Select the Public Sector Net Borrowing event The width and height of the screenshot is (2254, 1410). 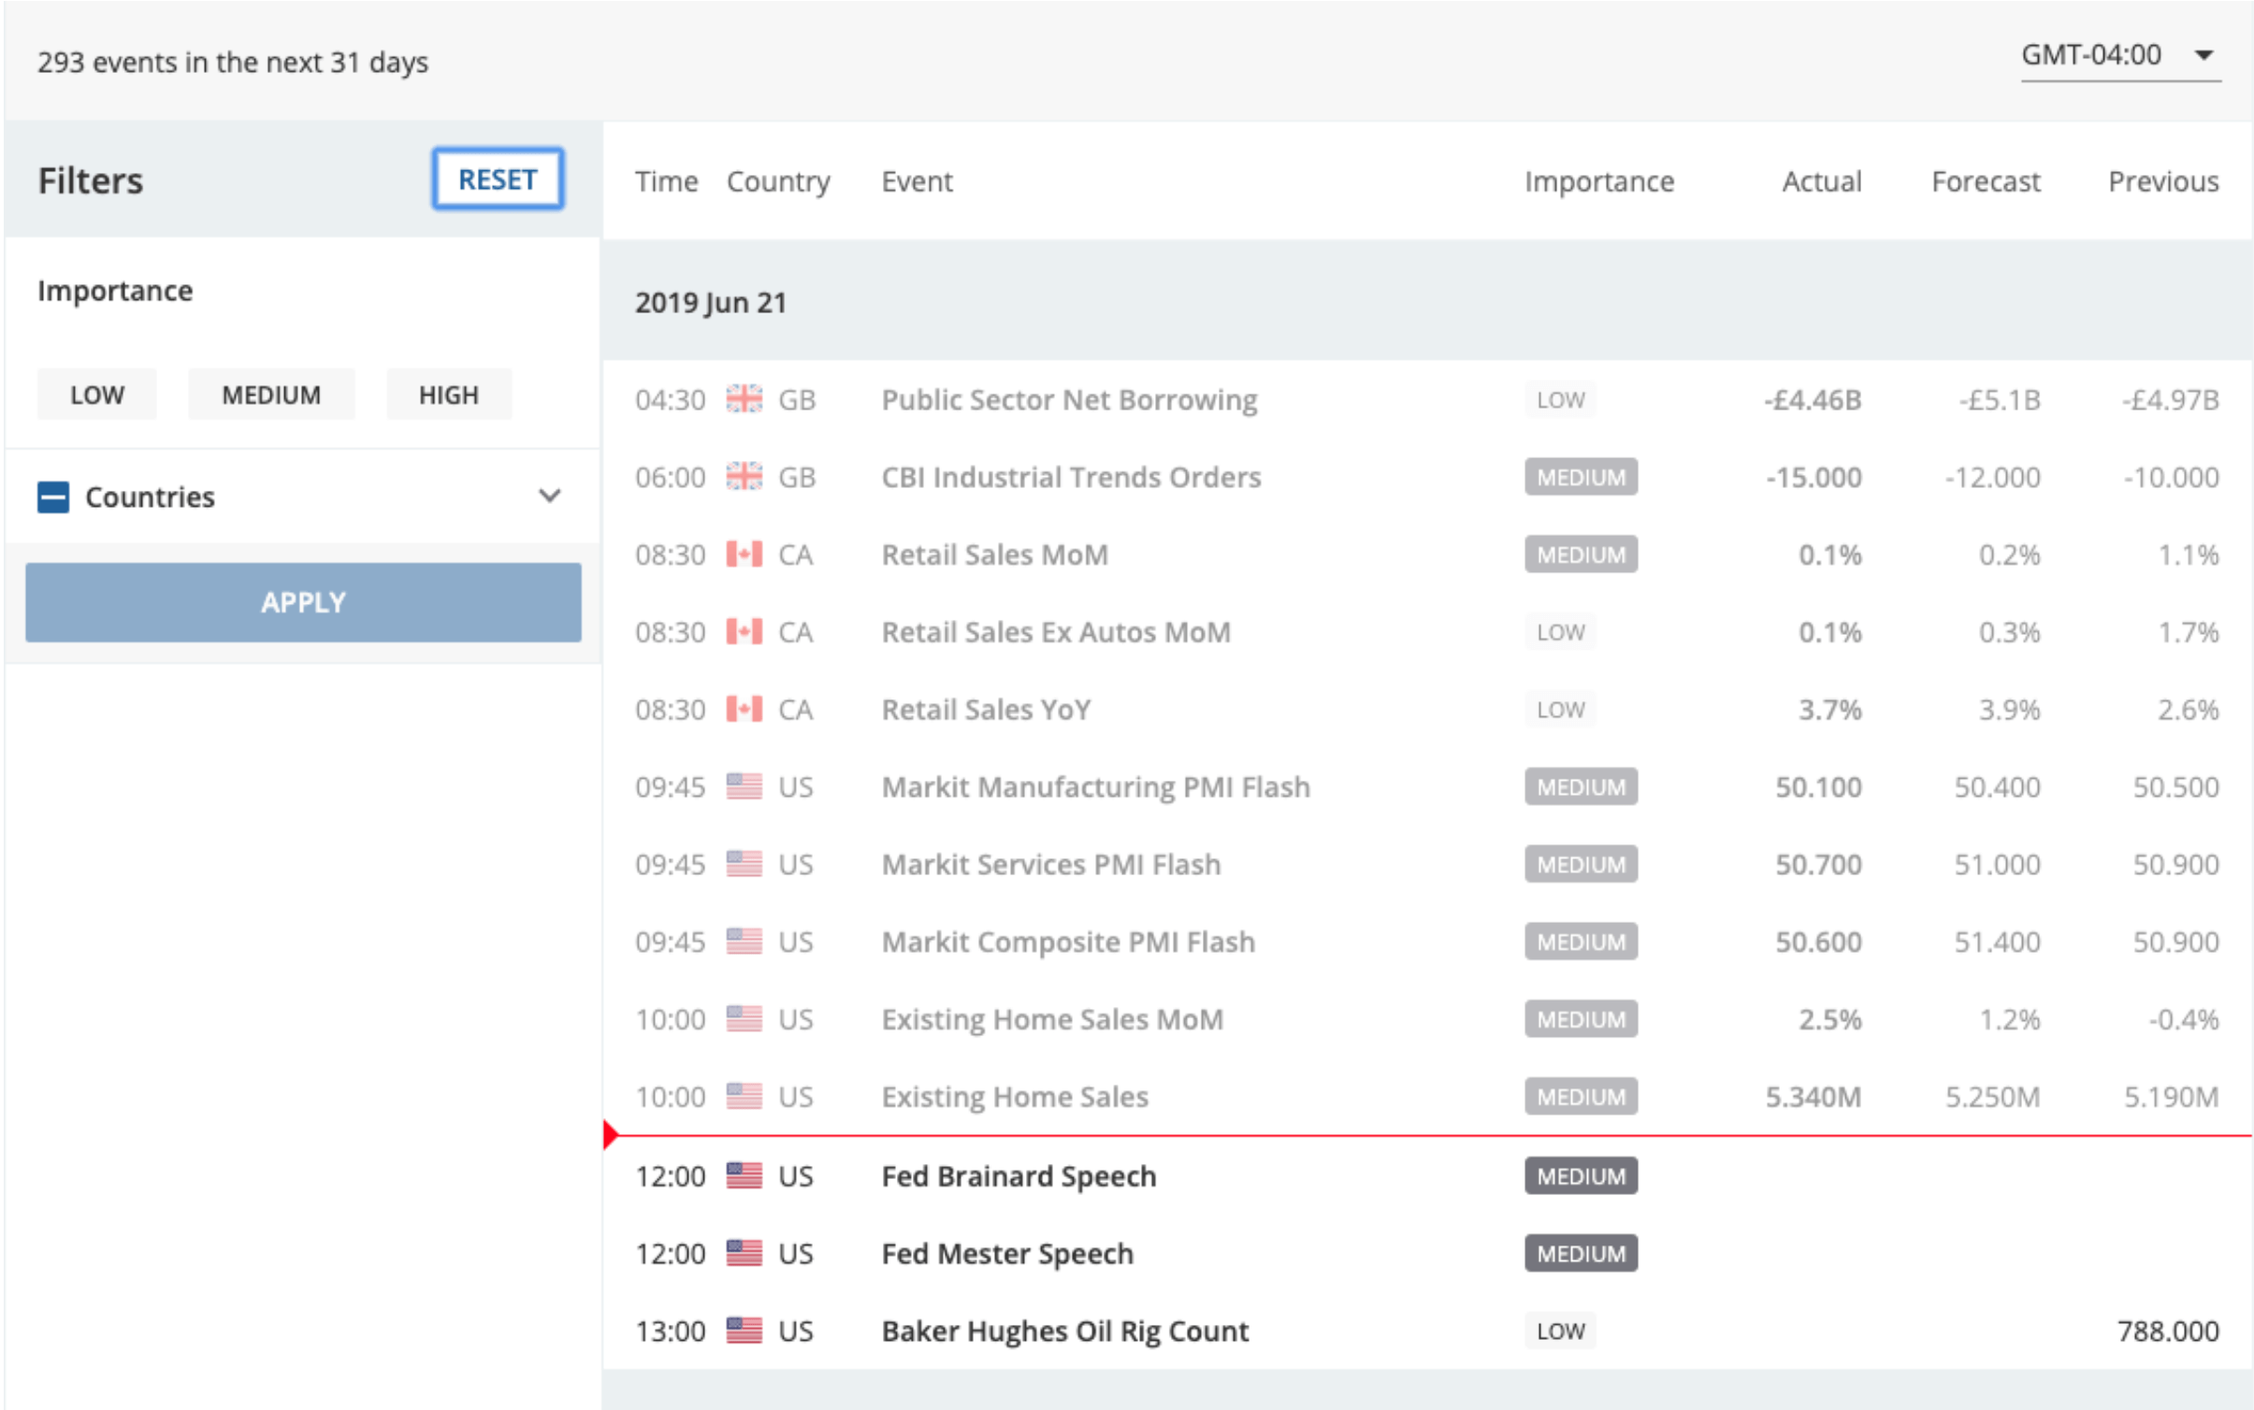tap(1069, 399)
